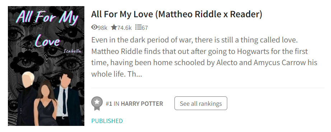Click the star votes icon
331x132 pixels.
pyautogui.click(x=114, y=27)
